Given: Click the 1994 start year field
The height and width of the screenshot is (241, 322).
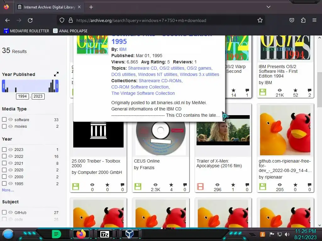Looking at the screenshot, I should tap(22, 96).
